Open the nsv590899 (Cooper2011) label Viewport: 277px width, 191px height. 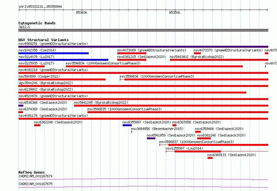click(x=39, y=76)
